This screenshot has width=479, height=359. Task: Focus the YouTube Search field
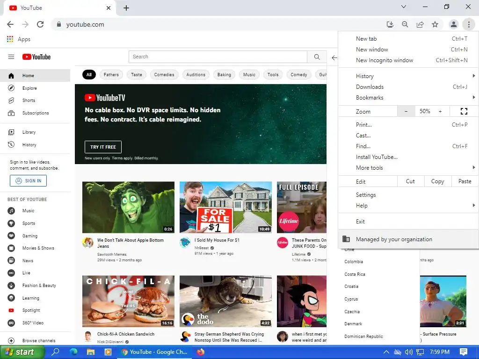(x=218, y=57)
